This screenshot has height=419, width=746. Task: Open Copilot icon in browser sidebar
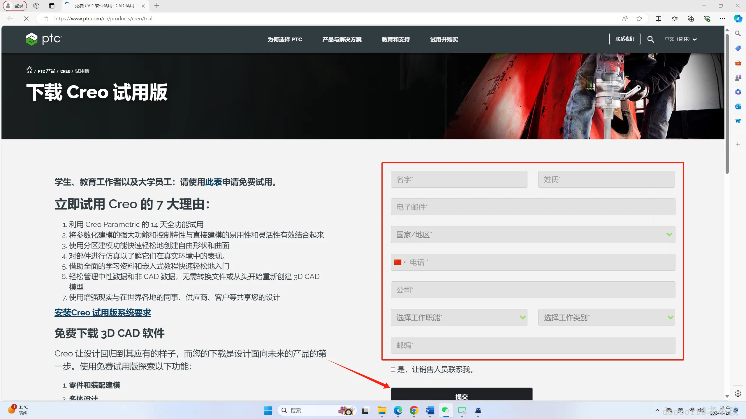pos(738,19)
